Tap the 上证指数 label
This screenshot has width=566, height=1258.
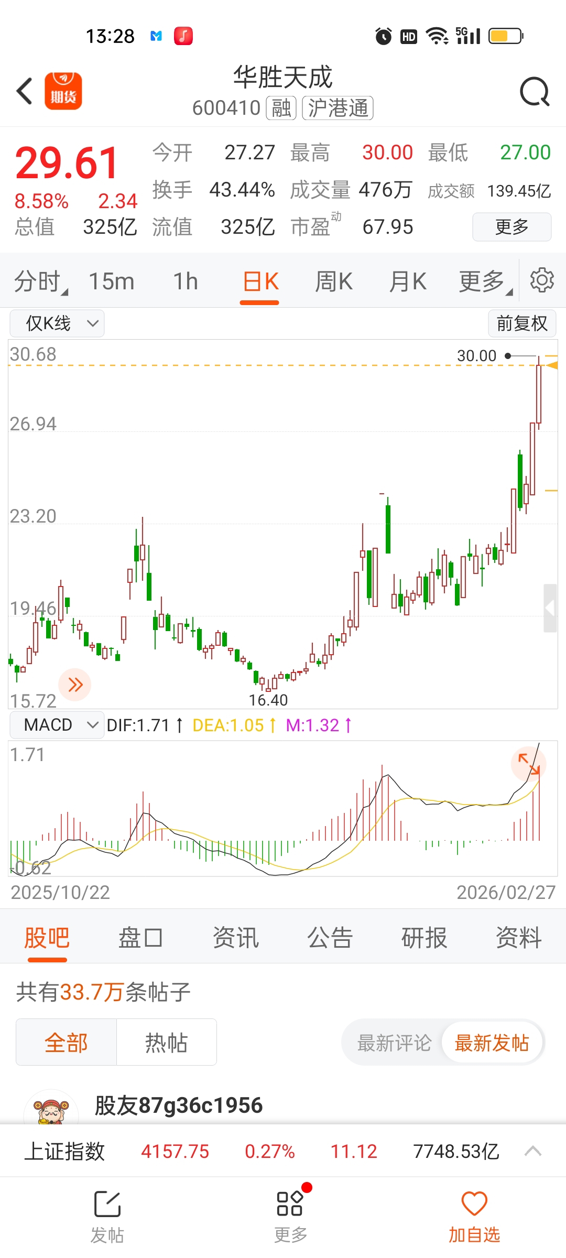click(65, 1152)
